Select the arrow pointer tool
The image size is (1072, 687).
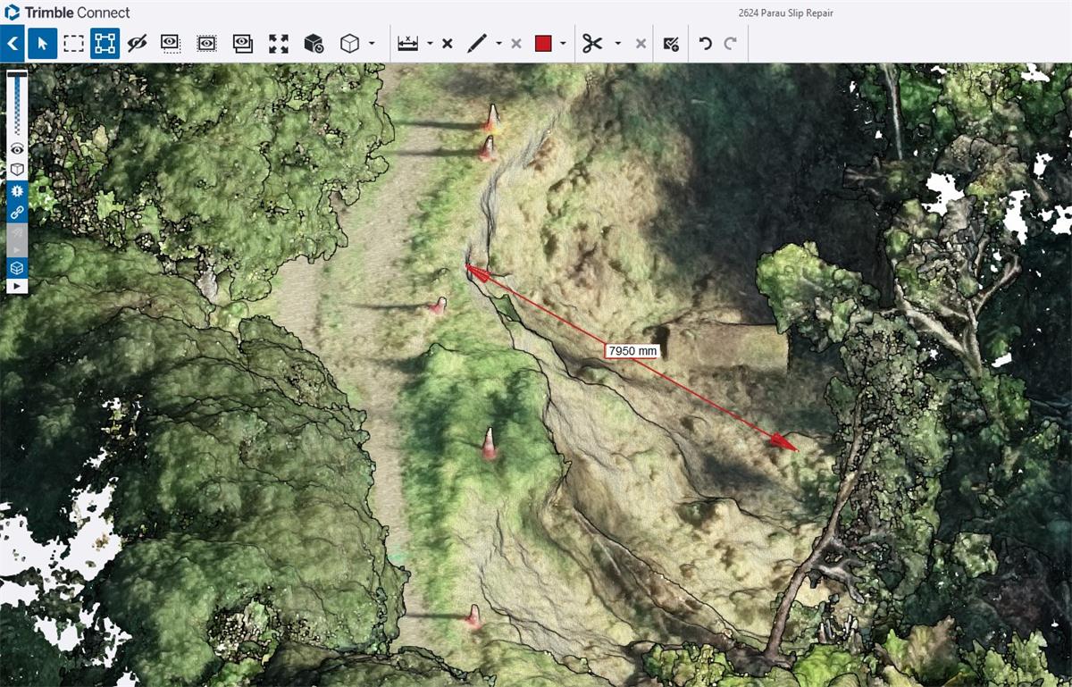[42, 43]
